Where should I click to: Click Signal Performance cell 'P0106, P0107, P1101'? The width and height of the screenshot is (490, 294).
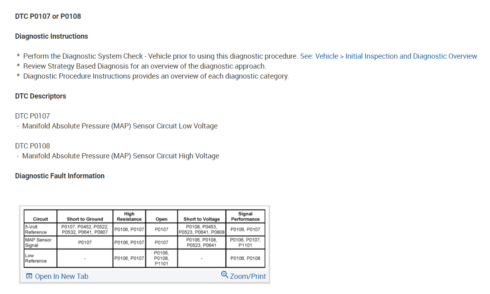pyautogui.click(x=245, y=243)
